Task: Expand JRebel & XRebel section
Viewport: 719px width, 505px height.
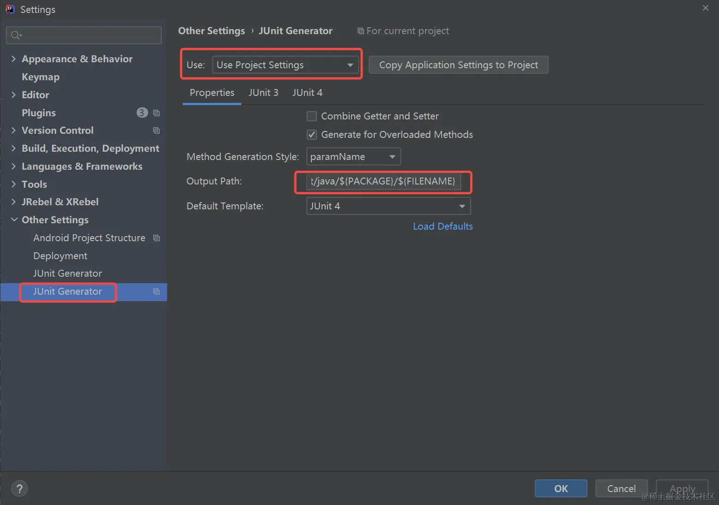Action: (x=13, y=202)
